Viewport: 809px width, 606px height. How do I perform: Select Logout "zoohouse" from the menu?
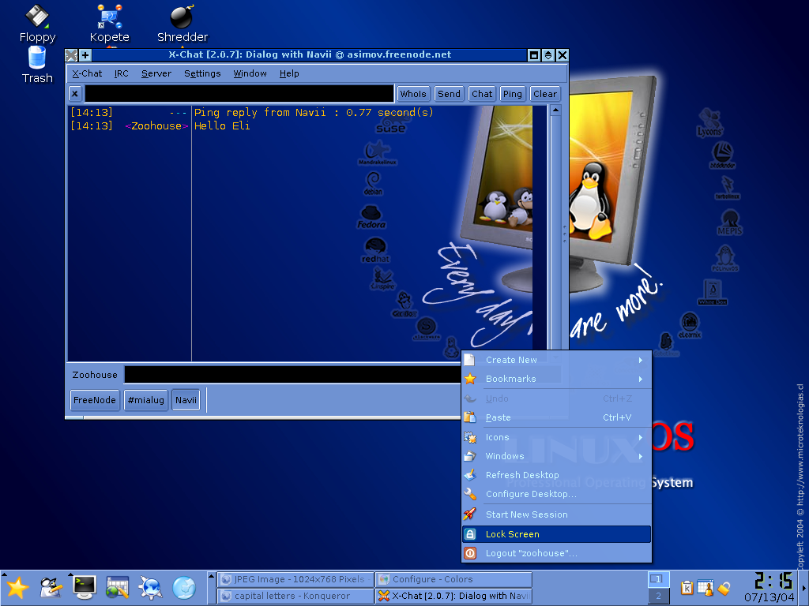[x=557, y=553]
